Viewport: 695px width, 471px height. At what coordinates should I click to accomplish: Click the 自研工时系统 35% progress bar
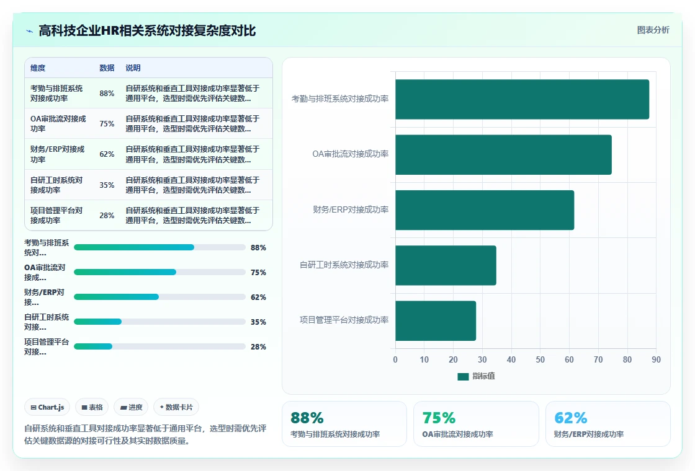[159, 322]
